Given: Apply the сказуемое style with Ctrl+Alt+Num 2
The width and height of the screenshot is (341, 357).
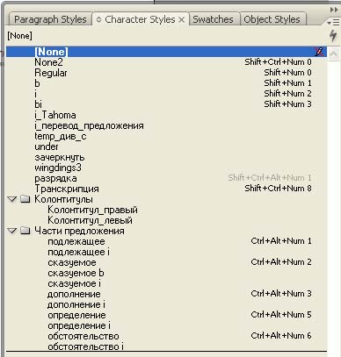Looking at the screenshot, I should [166, 262].
